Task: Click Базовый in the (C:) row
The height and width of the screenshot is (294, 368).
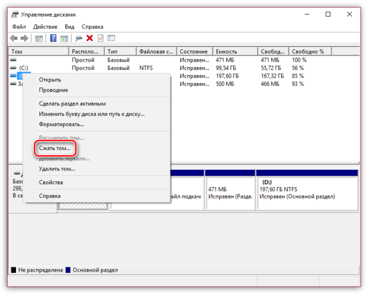Action: click(x=118, y=68)
